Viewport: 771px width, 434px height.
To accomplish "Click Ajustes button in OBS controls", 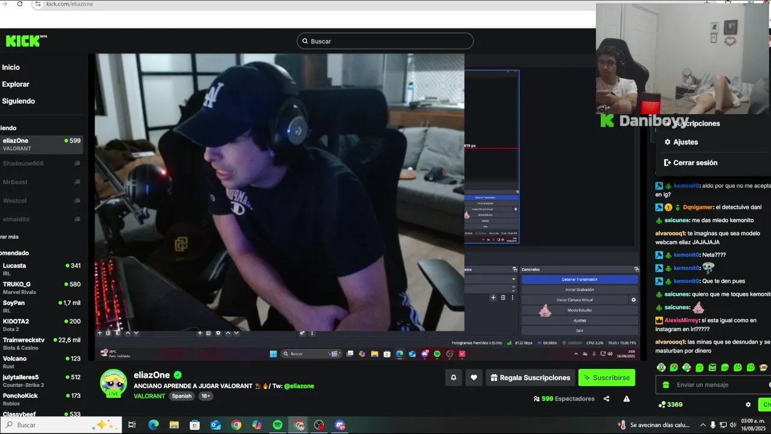I will (579, 320).
